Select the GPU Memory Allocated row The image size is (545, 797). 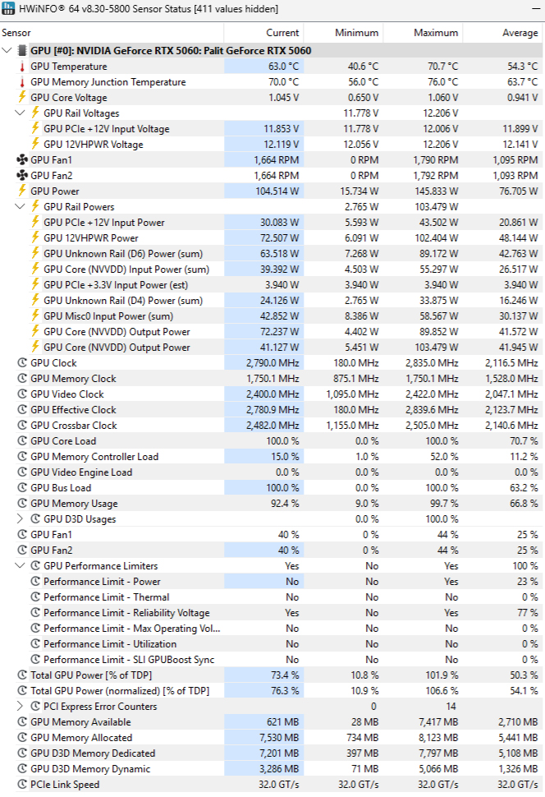tap(271, 737)
